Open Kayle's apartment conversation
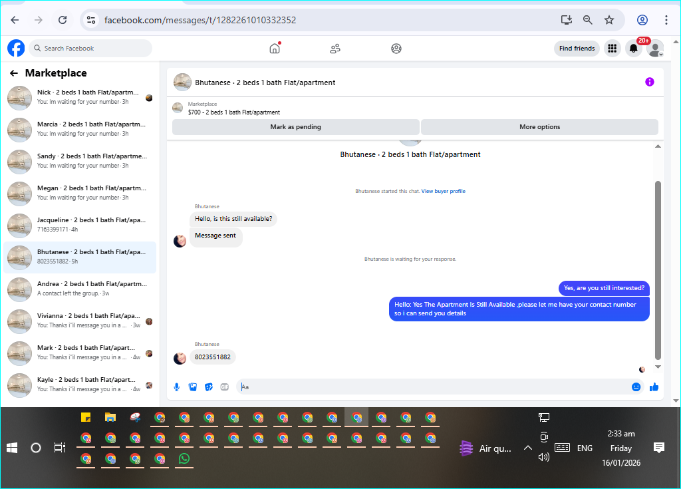This screenshot has height=489, width=681. click(x=80, y=385)
